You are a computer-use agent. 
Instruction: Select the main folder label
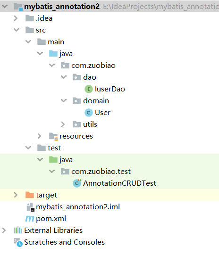[x=56, y=42]
